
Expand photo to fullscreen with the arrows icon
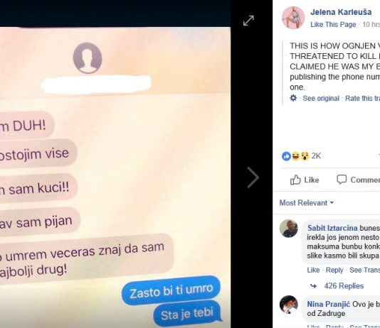(248, 21)
